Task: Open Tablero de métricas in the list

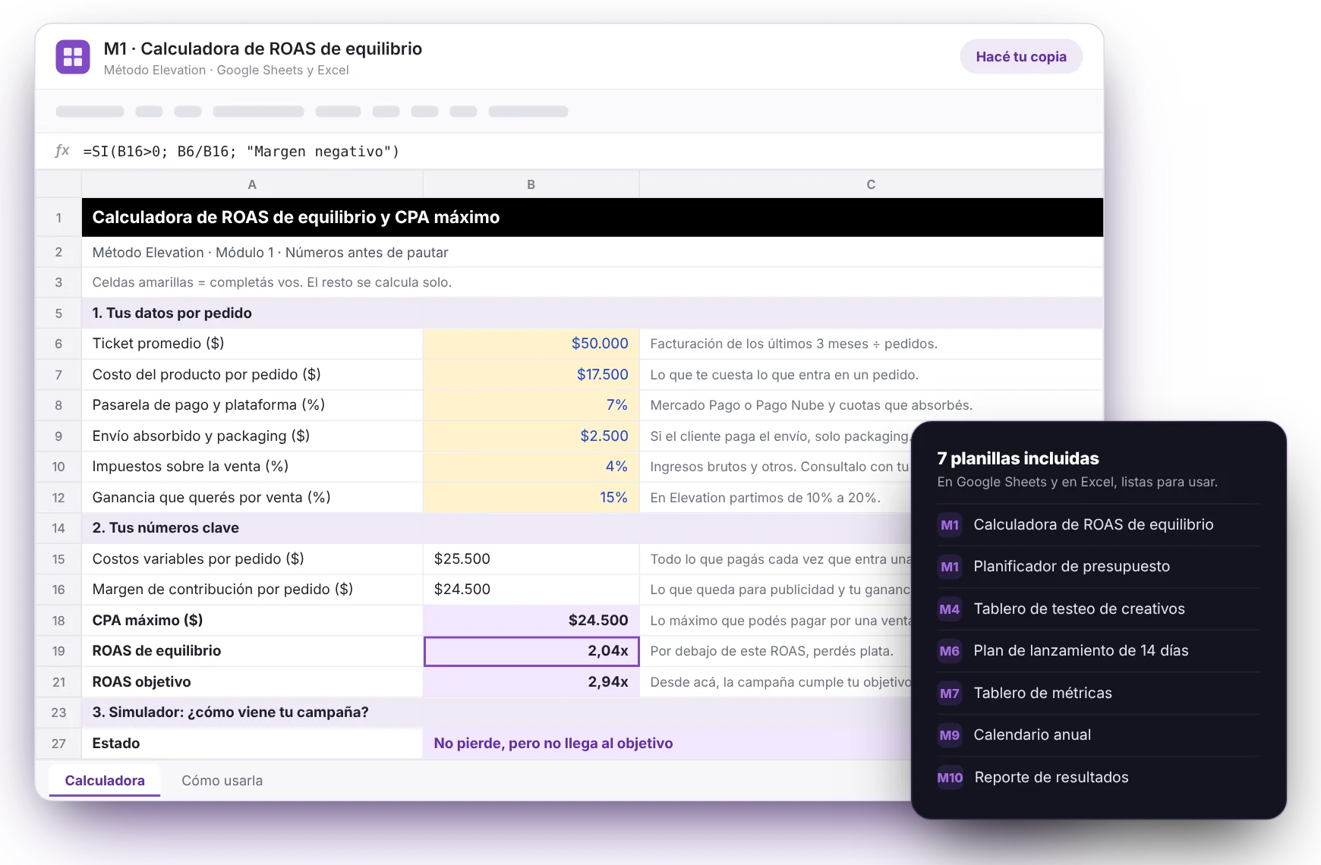Action: click(1043, 693)
